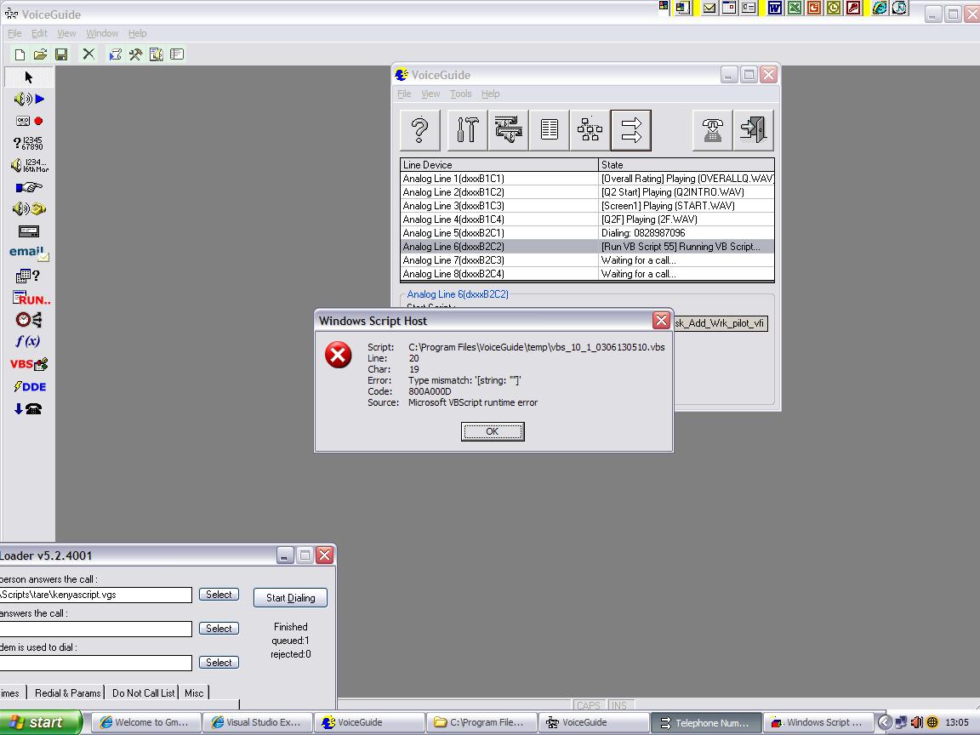Click the network diagram button in VoiceGuide window

(590, 130)
